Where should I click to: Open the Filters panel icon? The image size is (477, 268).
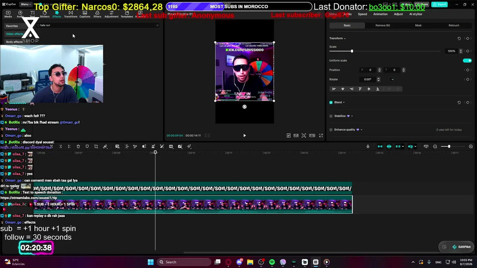[x=97, y=14]
